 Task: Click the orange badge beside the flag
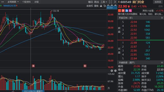pyautogui.click(x=123, y=10)
